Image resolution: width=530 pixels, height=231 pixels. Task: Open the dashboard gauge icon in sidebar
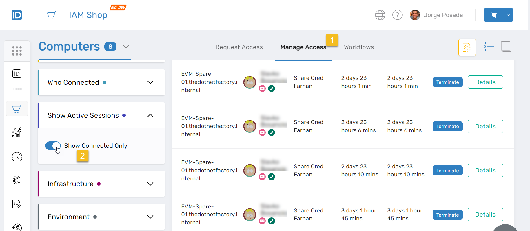[17, 157]
